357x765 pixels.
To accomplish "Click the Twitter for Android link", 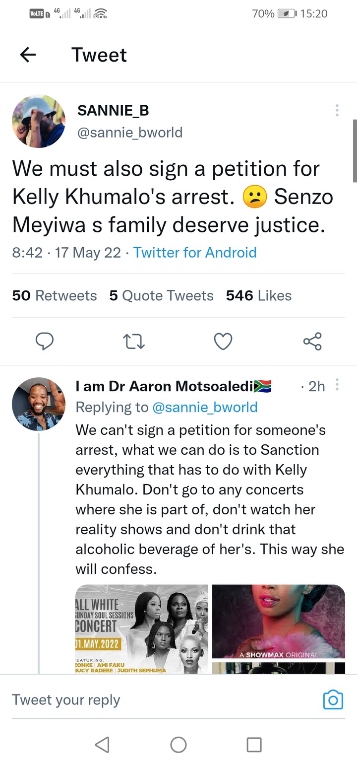I will tap(195, 252).
